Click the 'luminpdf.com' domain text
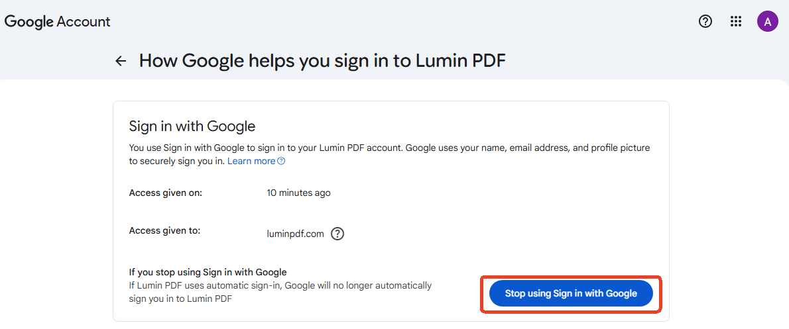The image size is (789, 329). coord(295,234)
